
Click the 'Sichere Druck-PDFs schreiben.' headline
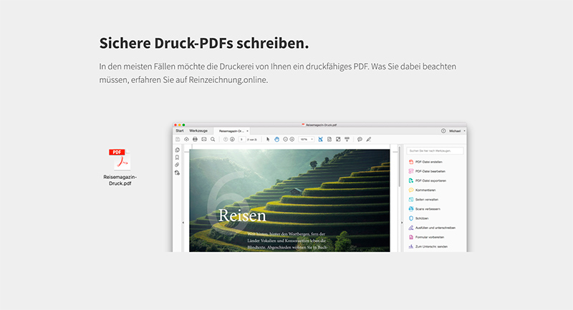204,43
